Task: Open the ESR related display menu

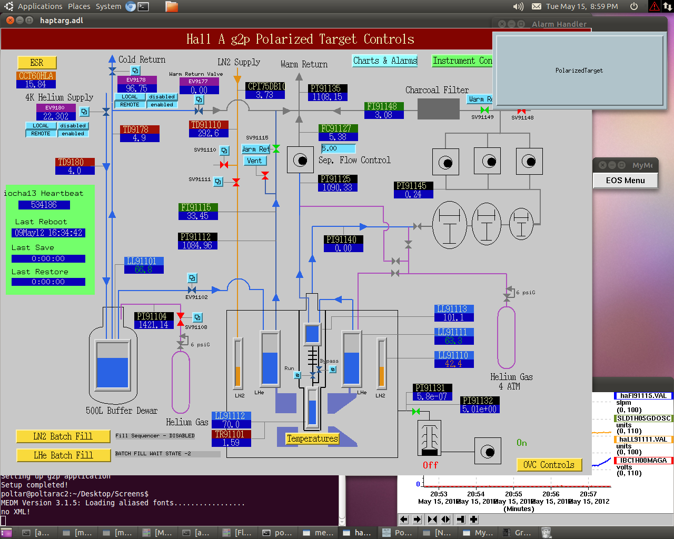Action: [x=37, y=63]
